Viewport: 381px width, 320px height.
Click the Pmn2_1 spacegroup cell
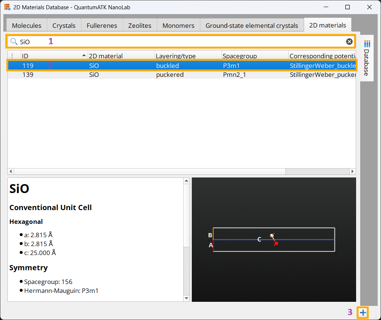tap(234, 75)
